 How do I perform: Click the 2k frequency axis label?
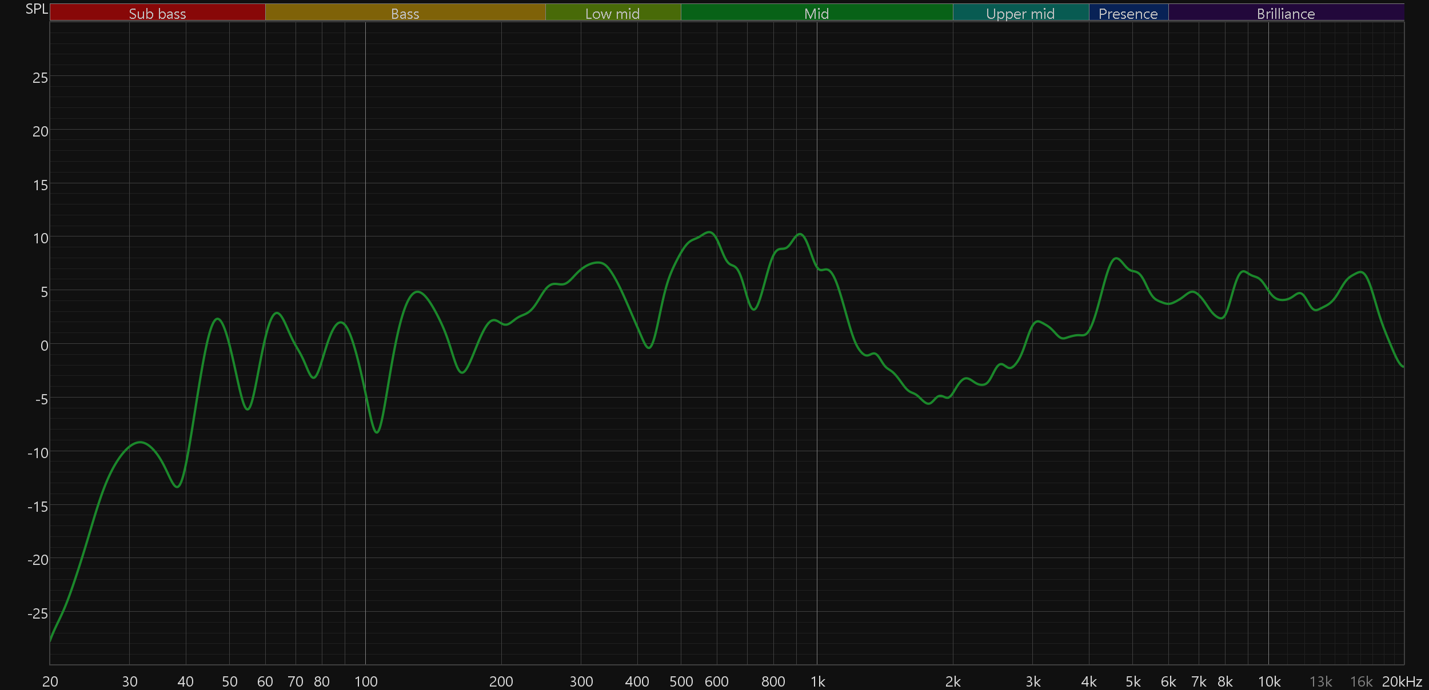[x=953, y=681]
